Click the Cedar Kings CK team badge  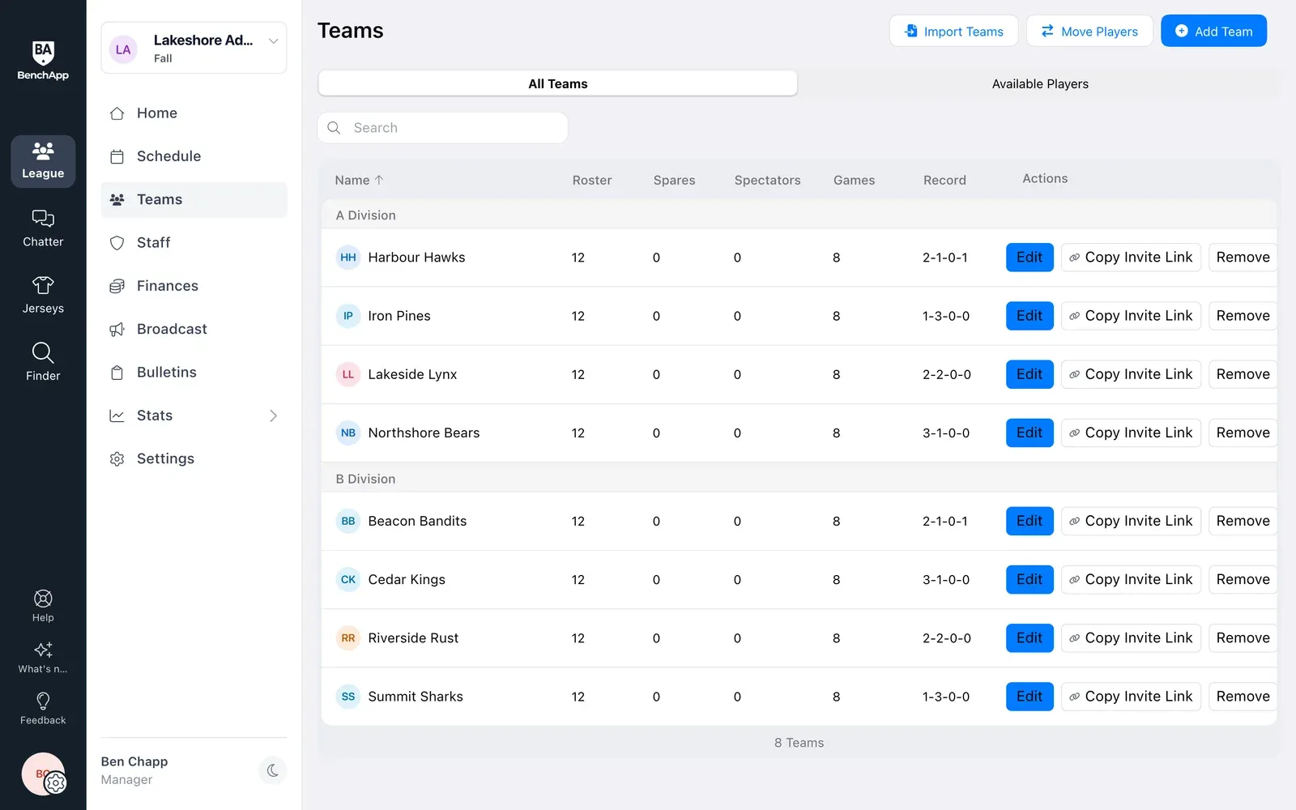(348, 580)
